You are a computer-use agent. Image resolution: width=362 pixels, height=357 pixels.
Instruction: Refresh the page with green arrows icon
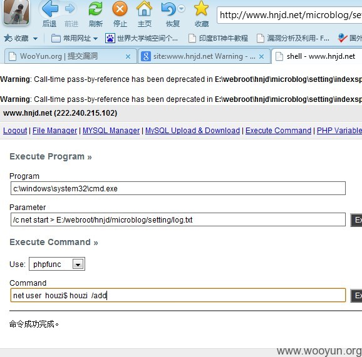click(x=96, y=9)
